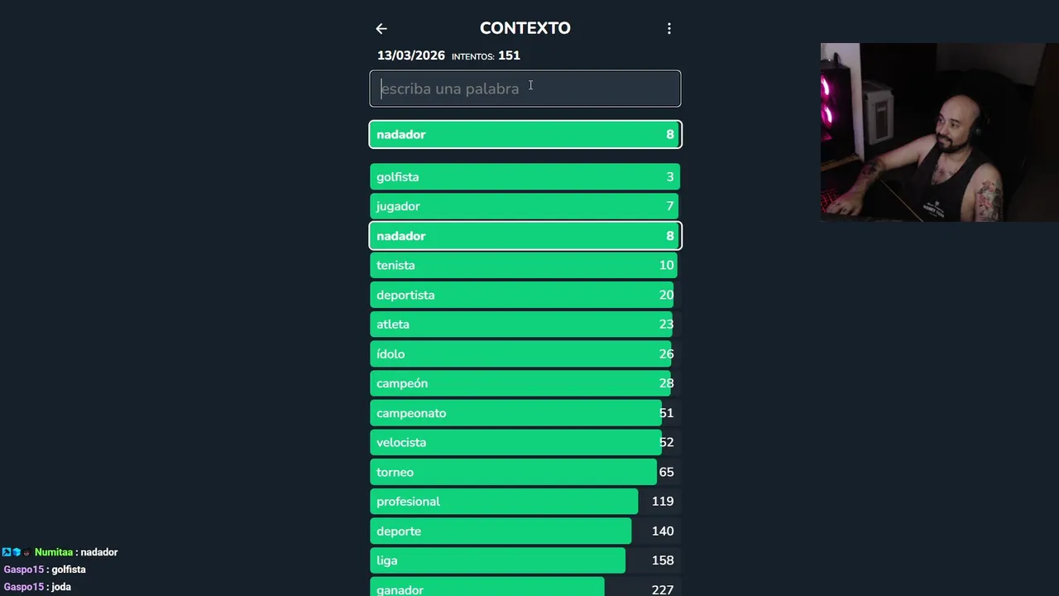Select the tenista guess bar

click(525, 266)
